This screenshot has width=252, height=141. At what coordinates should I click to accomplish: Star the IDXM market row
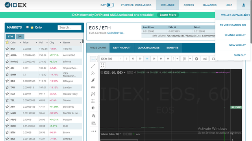(7, 74)
